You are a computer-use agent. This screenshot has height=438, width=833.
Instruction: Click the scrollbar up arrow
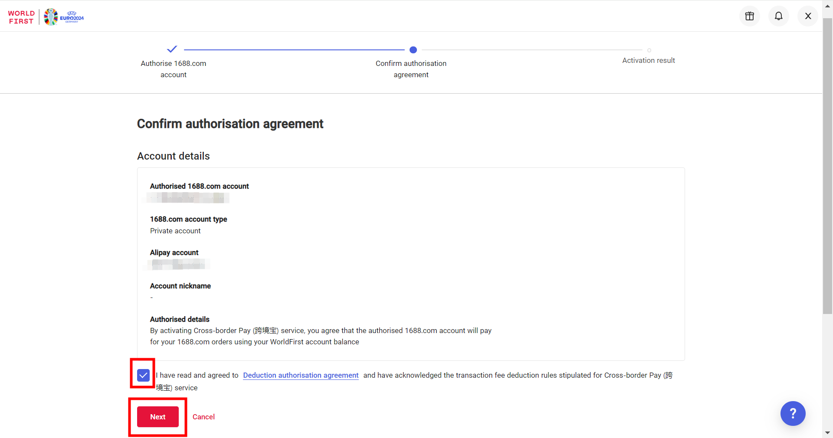pos(827,6)
